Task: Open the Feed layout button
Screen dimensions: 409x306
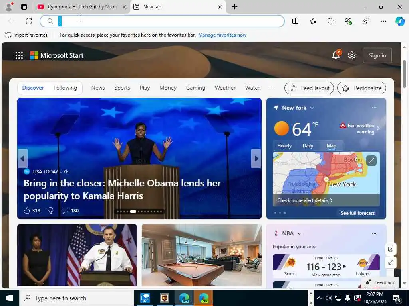Action: pos(309,88)
